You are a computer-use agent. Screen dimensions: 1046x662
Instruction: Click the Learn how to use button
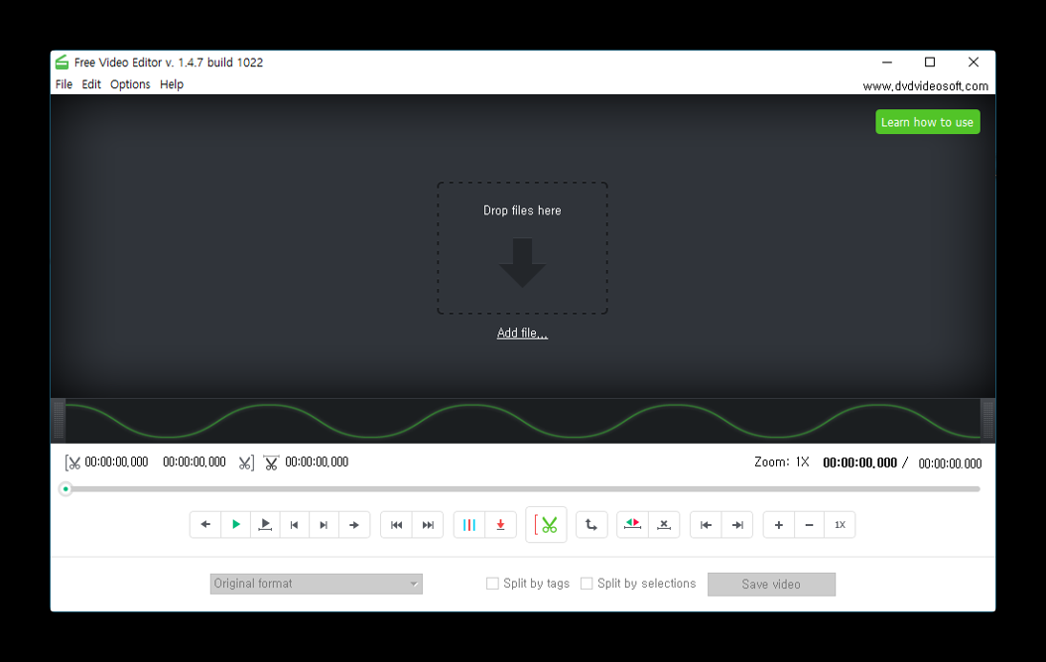click(927, 122)
